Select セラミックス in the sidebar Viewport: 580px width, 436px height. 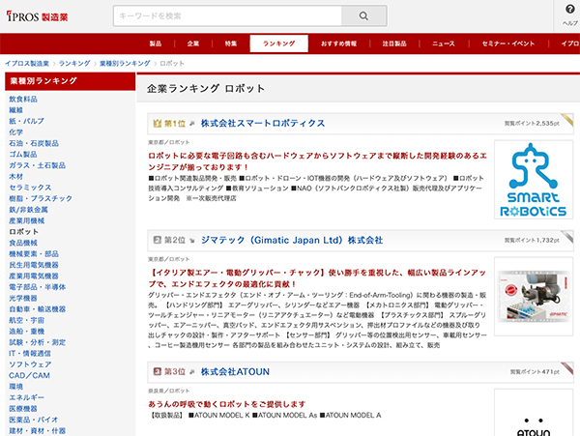[30, 188]
